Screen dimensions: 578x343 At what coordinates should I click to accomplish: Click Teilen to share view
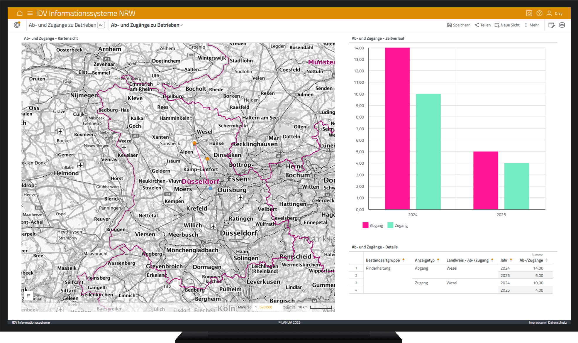[x=483, y=25]
